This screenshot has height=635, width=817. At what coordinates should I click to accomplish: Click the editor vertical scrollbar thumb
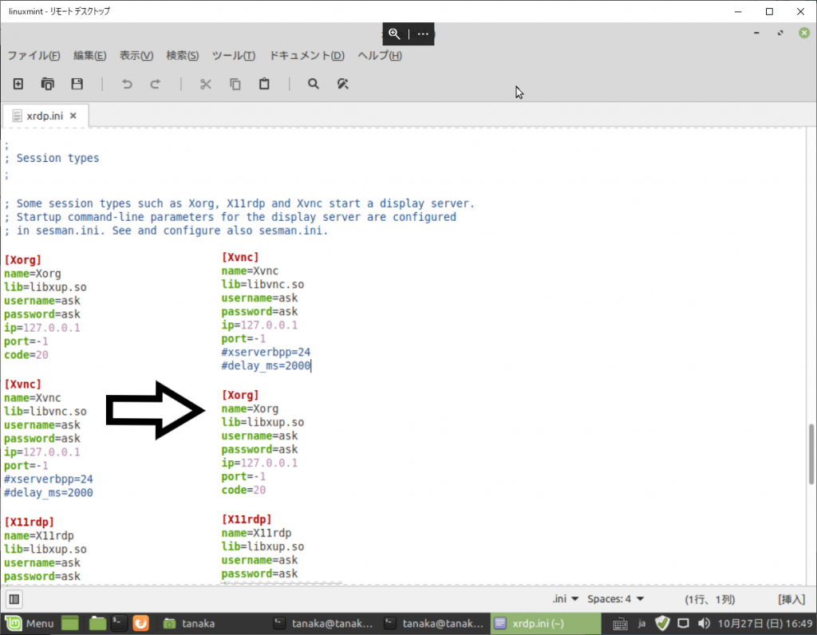pyautogui.click(x=811, y=454)
